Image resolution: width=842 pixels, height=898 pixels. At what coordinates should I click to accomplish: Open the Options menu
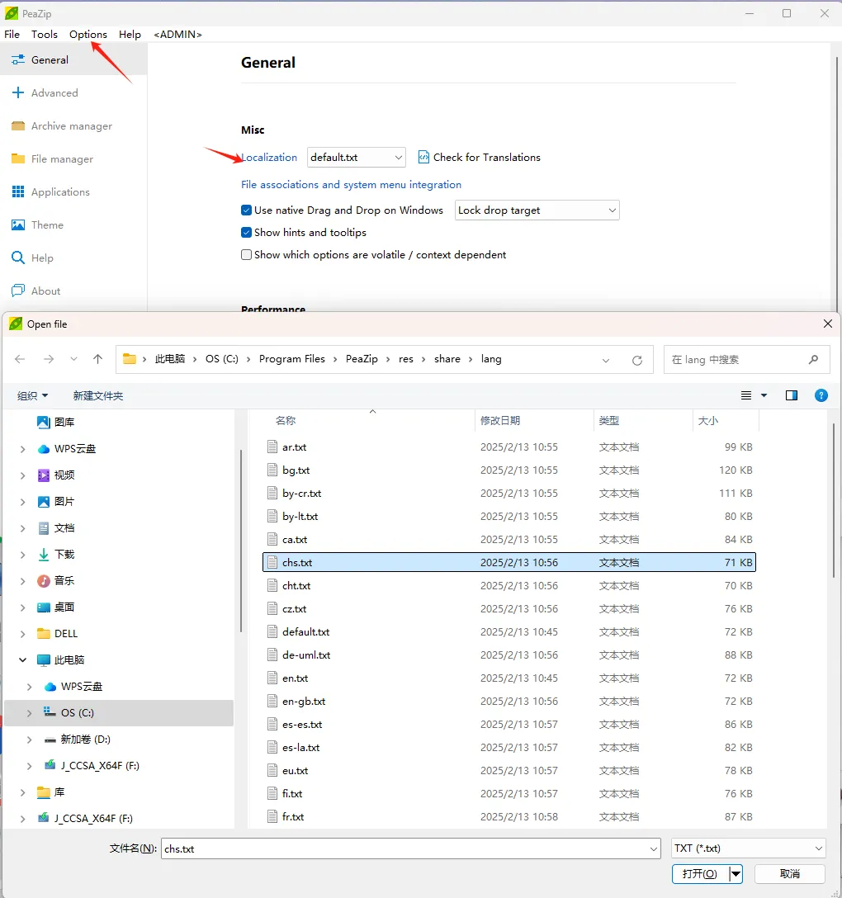click(x=88, y=35)
